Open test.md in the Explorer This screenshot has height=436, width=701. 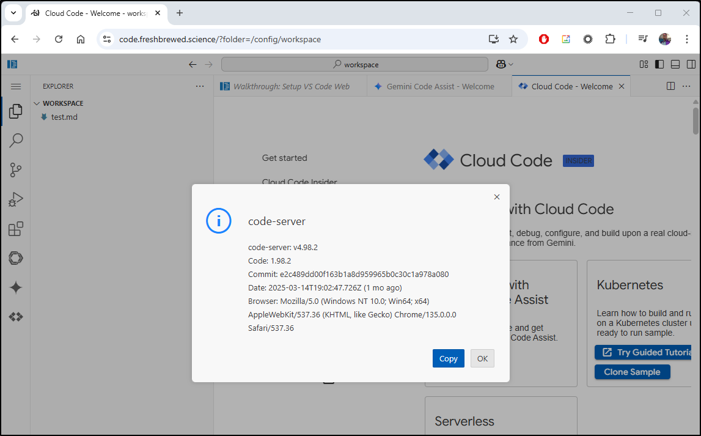point(64,117)
